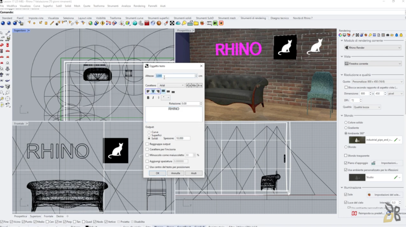Open the pixel unit dropdown
The width and height of the screenshot is (406, 227).
click(395, 93)
